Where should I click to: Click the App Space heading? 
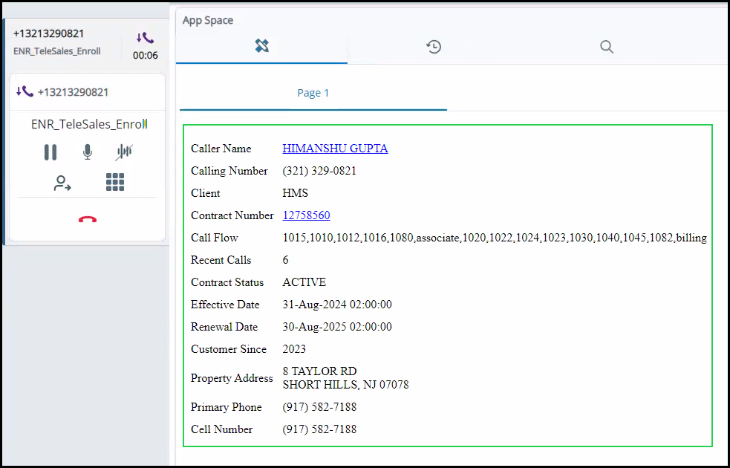click(x=208, y=21)
